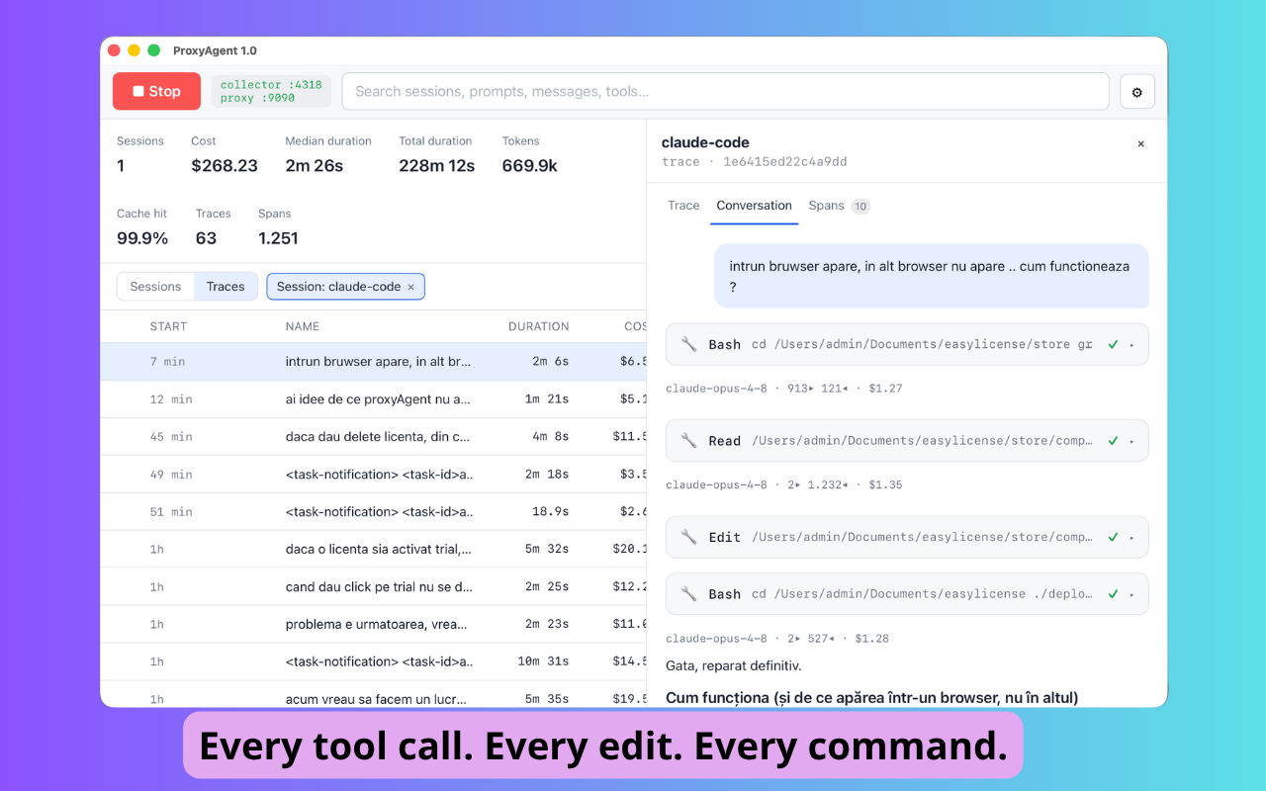Switch to the Sessions view toggle
This screenshot has height=791, width=1266.
pos(155,287)
